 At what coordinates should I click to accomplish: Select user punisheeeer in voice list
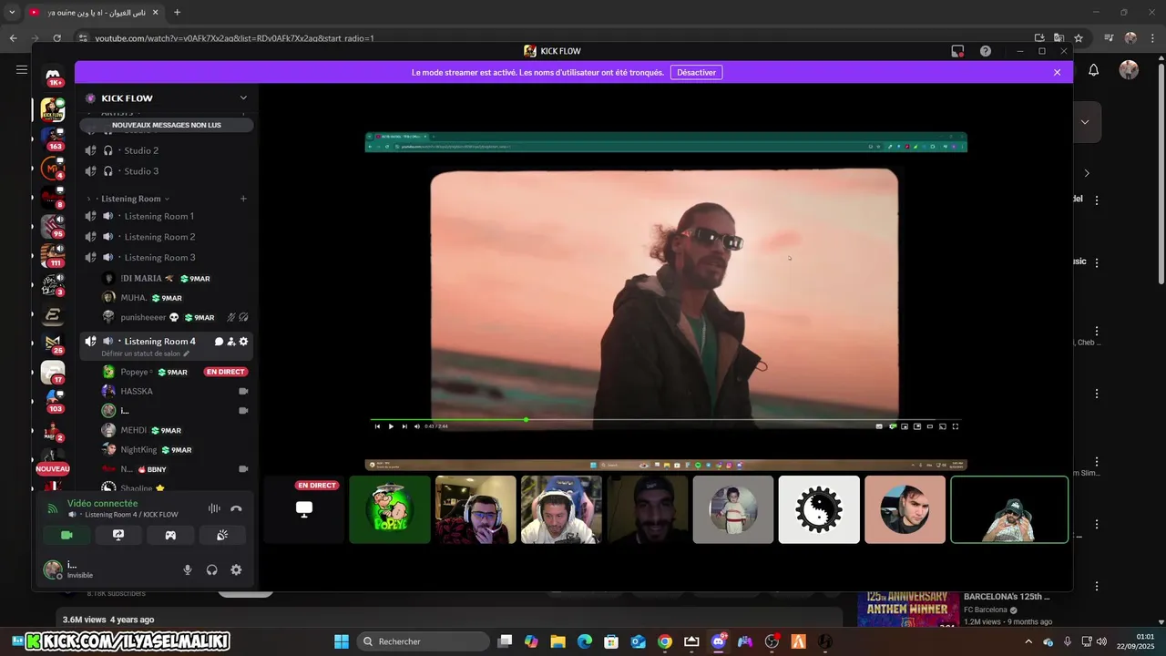coord(143,317)
